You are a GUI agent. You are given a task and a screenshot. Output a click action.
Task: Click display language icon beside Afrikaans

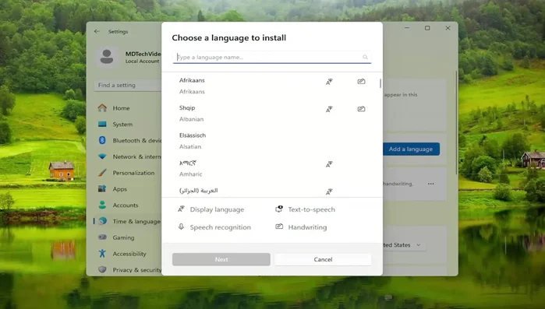(329, 82)
